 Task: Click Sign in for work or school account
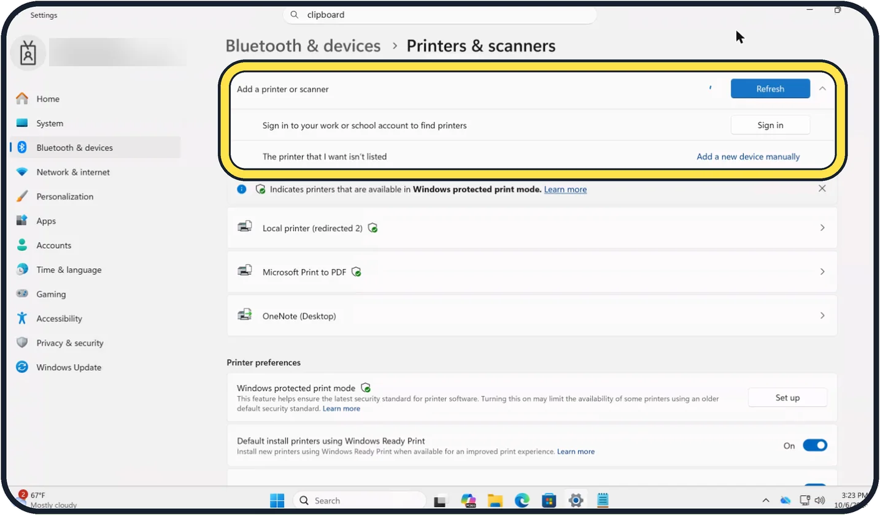tap(770, 125)
